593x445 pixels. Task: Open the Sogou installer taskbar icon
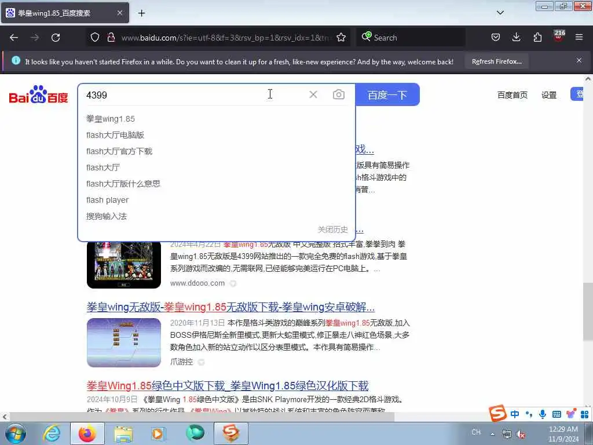tap(230, 433)
